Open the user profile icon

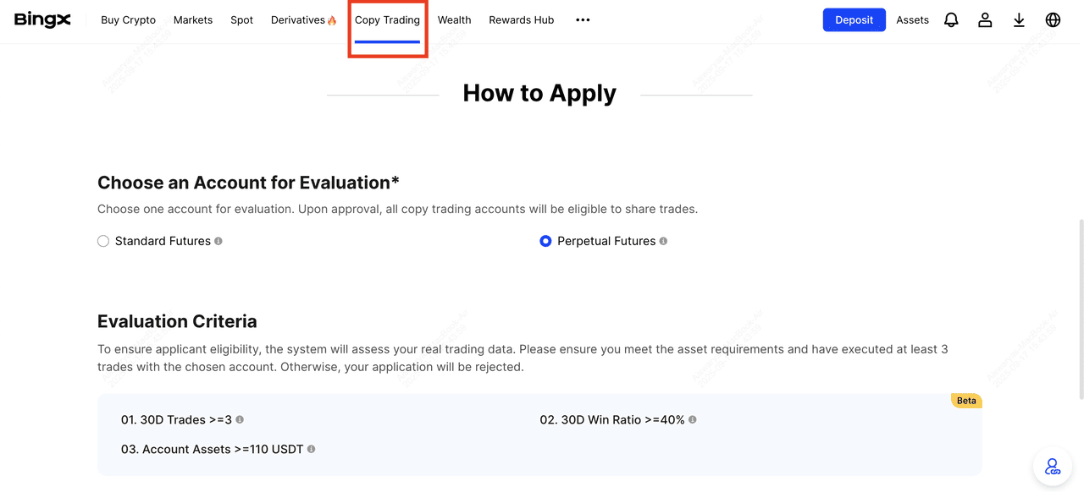[985, 20]
